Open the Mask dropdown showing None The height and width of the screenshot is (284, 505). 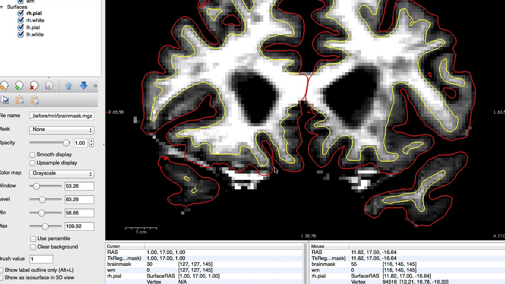tap(62, 130)
